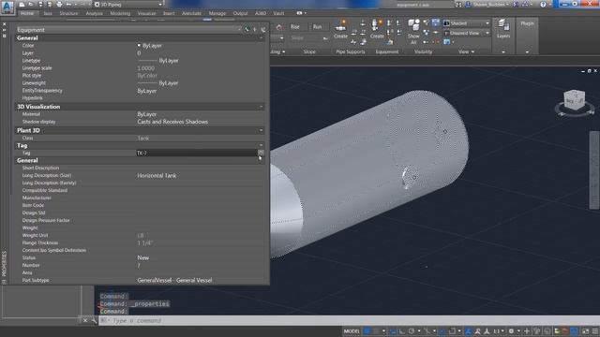This screenshot has width=600, height=337.
Task: Click the Undo arrow in quick access toolbar
Action: click(x=68, y=4)
